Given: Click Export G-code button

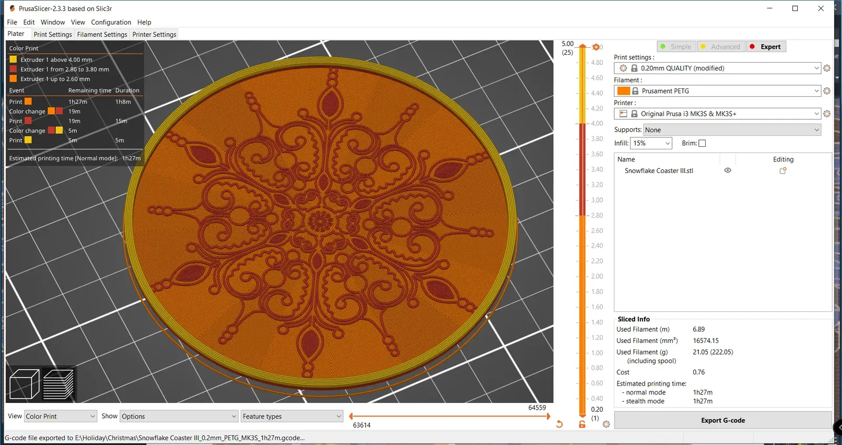Looking at the screenshot, I should (723, 420).
